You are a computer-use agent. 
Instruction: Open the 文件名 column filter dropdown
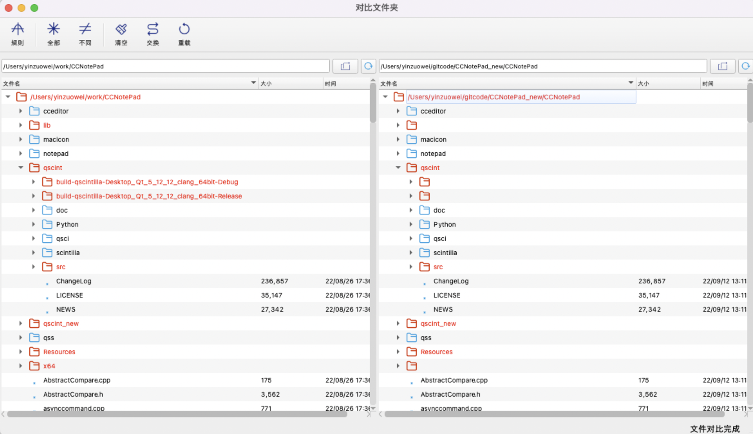[253, 83]
